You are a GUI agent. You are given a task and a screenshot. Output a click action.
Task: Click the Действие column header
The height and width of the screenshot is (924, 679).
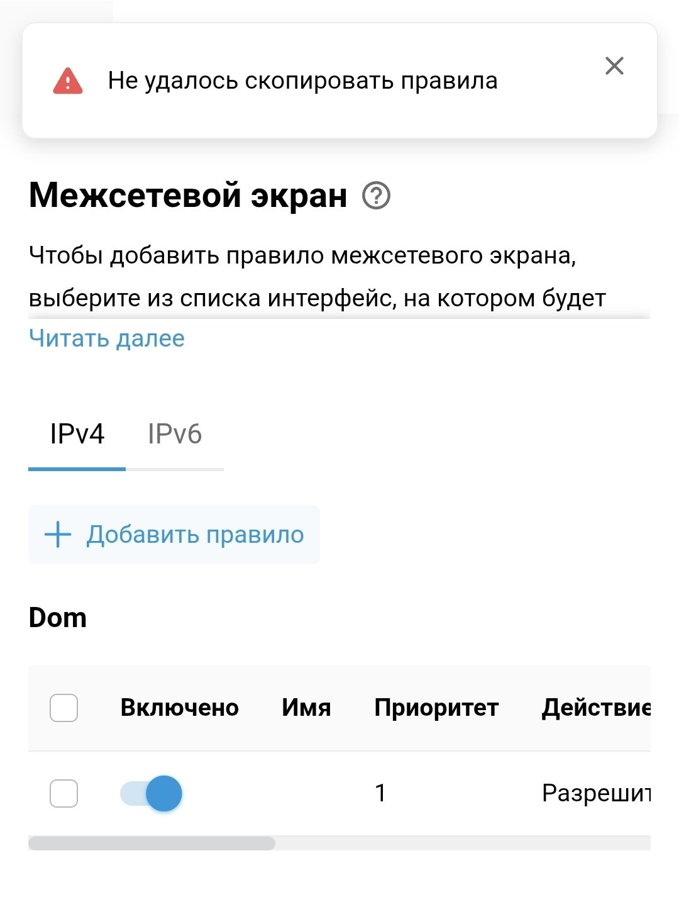595,708
